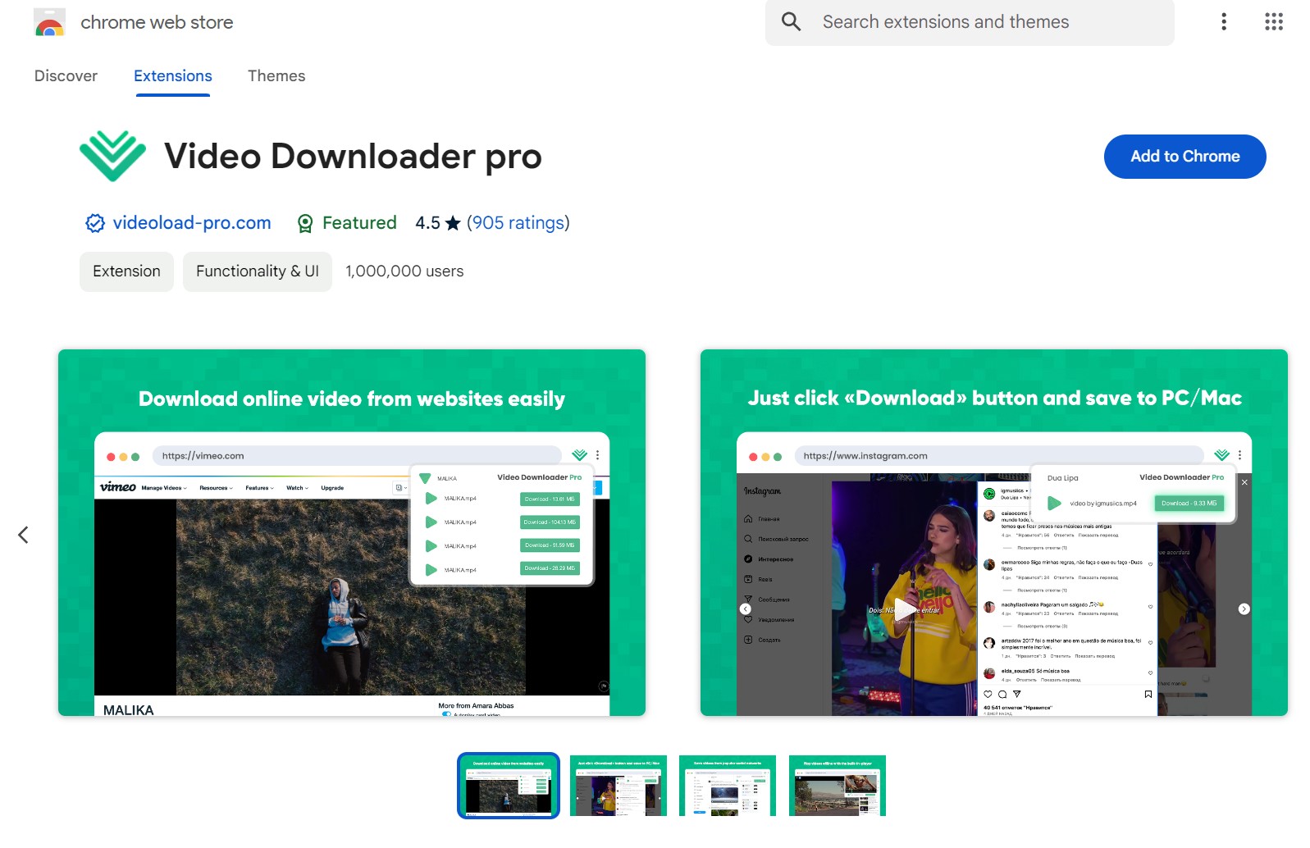Screen dimensions: 1310x848
Task: Click the Video Downloader pro logo icon
Action: click(x=112, y=156)
